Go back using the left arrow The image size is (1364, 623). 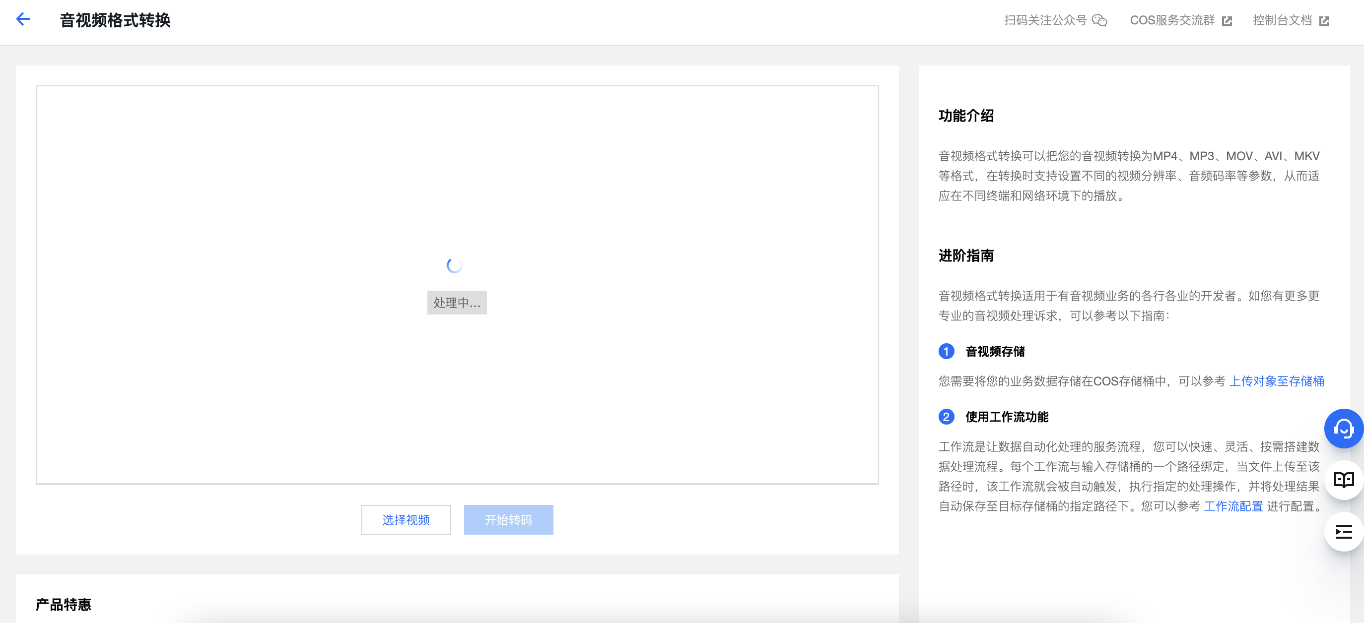23,19
